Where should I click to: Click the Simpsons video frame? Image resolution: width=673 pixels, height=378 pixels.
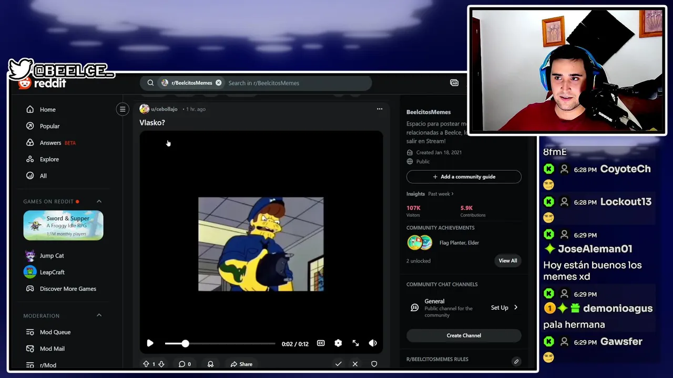[261, 244]
